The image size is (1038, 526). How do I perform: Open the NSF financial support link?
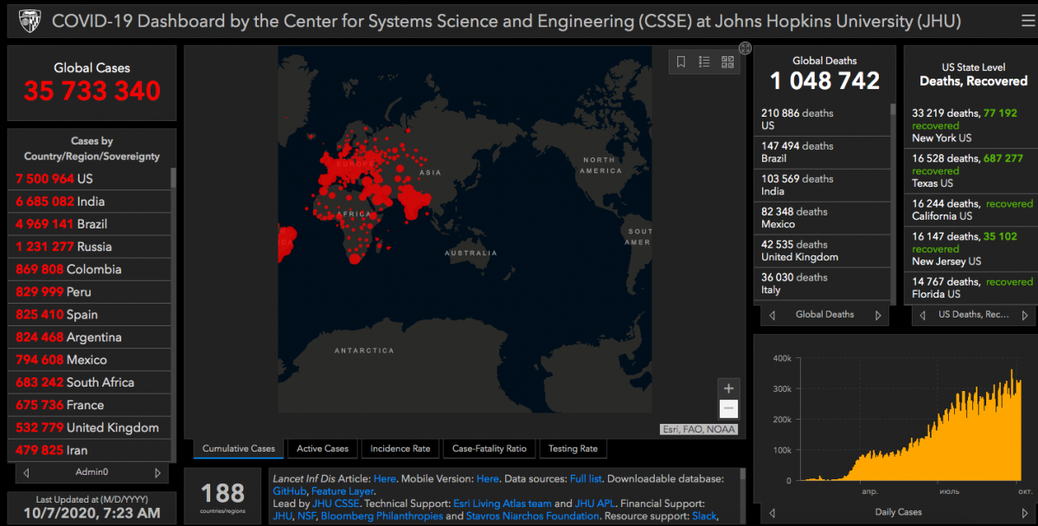pyautogui.click(x=306, y=516)
